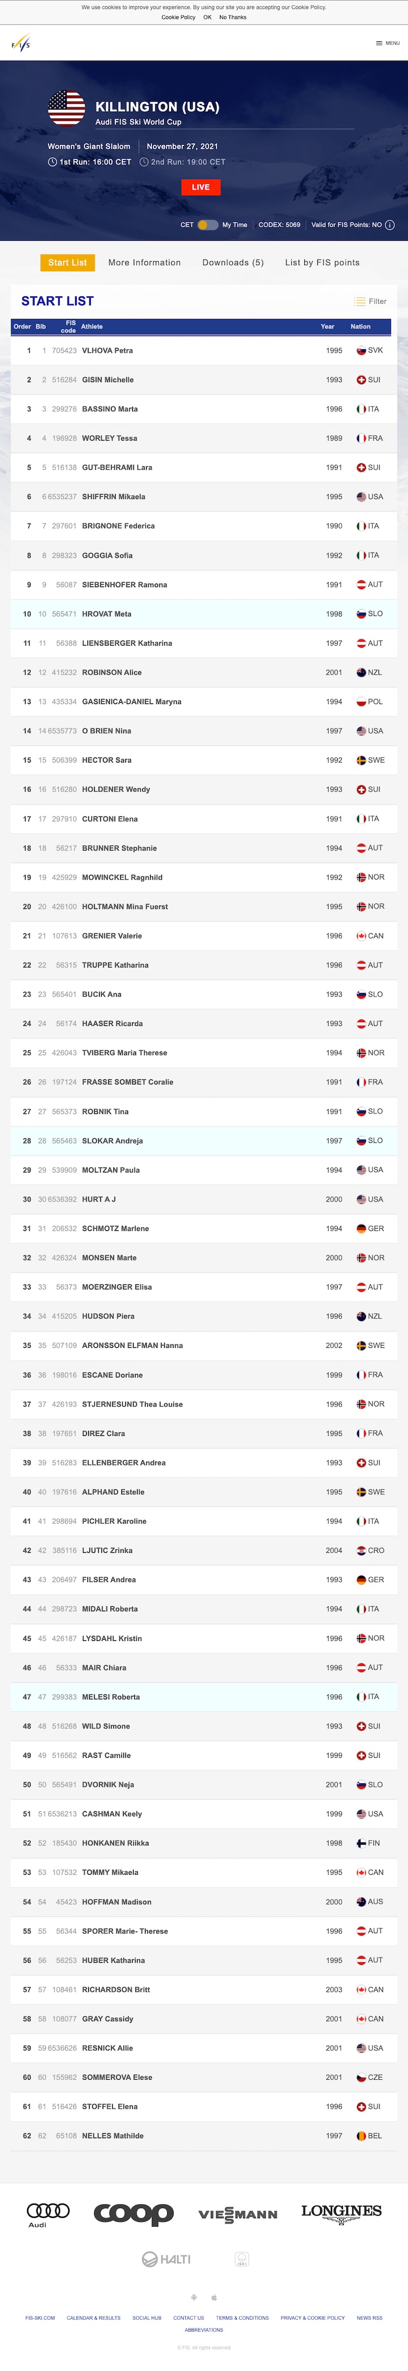Toggle CET to My Time switch

tap(207, 225)
